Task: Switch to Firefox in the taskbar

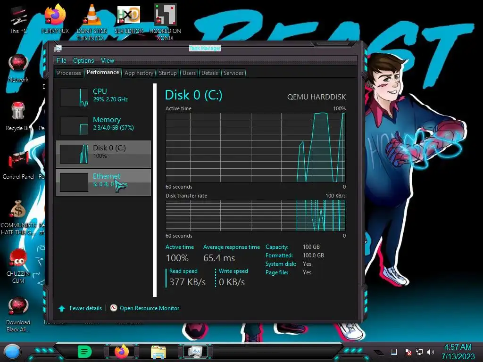Action: click(121, 352)
